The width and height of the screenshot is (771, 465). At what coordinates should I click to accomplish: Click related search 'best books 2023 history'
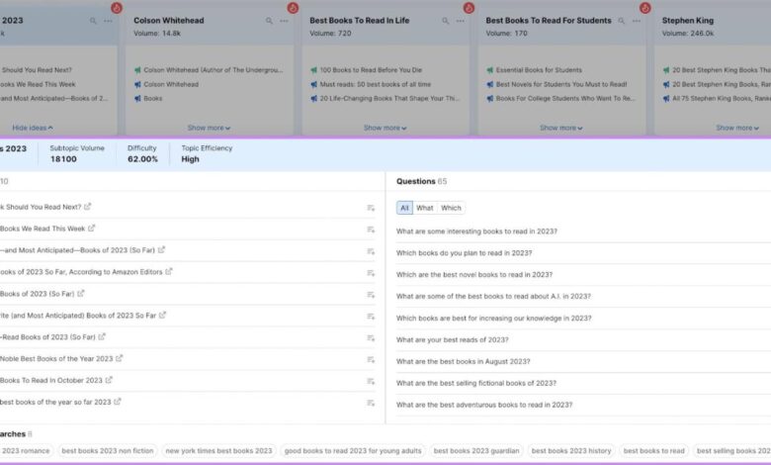pyautogui.click(x=571, y=451)
